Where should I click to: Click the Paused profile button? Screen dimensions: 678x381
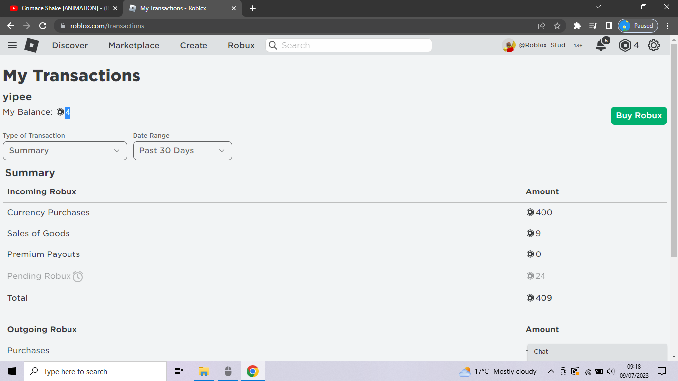638,26
